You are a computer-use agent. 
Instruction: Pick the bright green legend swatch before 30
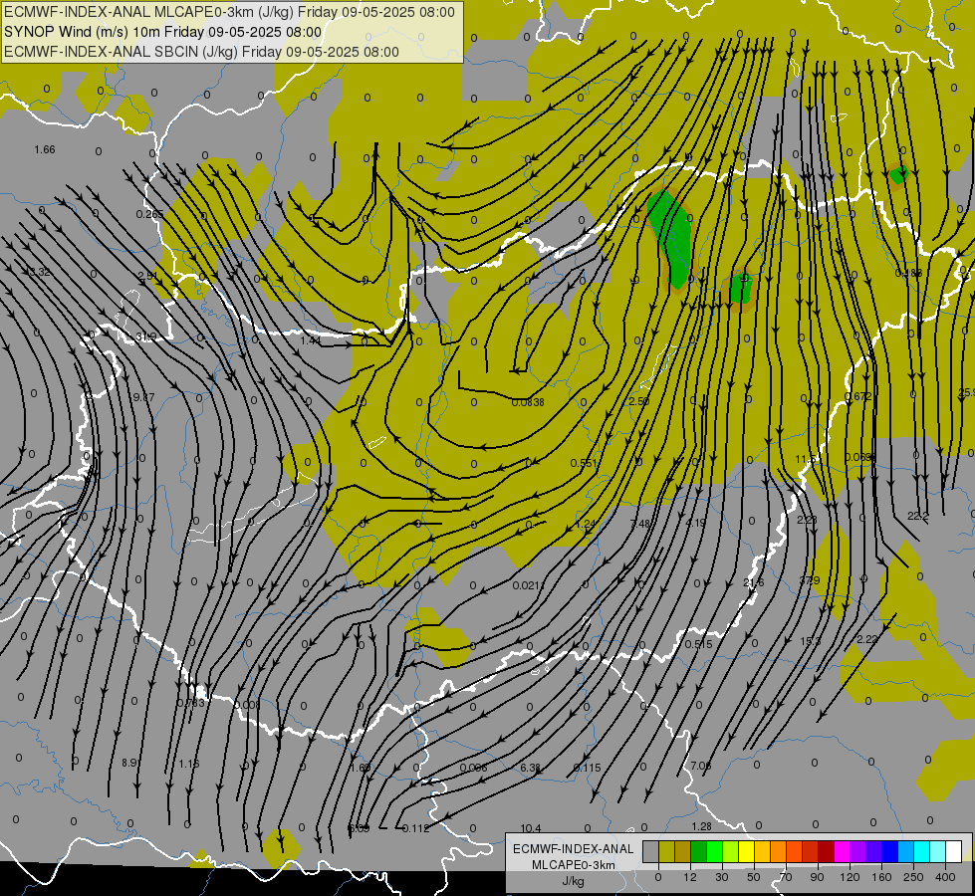(714, 852)
